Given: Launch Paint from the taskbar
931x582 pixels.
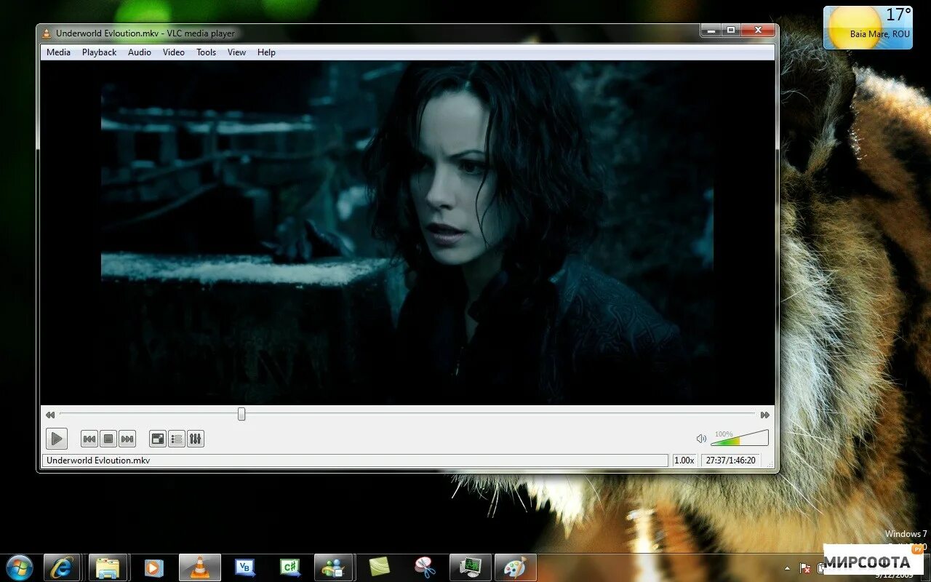Looking at the screenshot, I should pyautogui.click(x=515, y=567).
